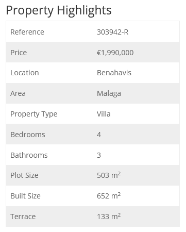Click the Property Type label
The width and height of the screenshot is (186, 232).
(x=34, y=114)
